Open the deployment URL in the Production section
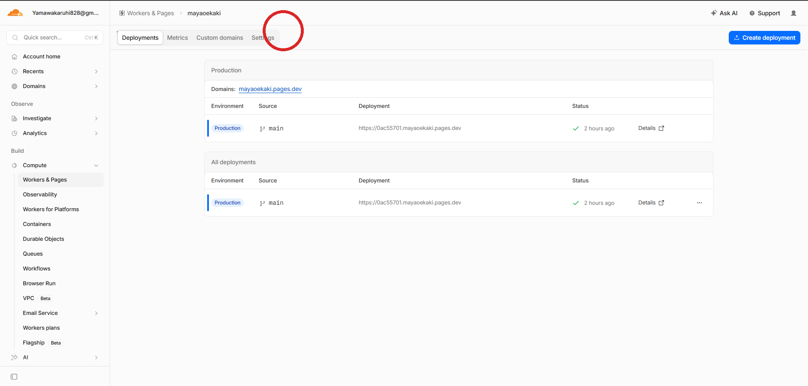Viewport: 808px width, 386px height. [410, 128]
